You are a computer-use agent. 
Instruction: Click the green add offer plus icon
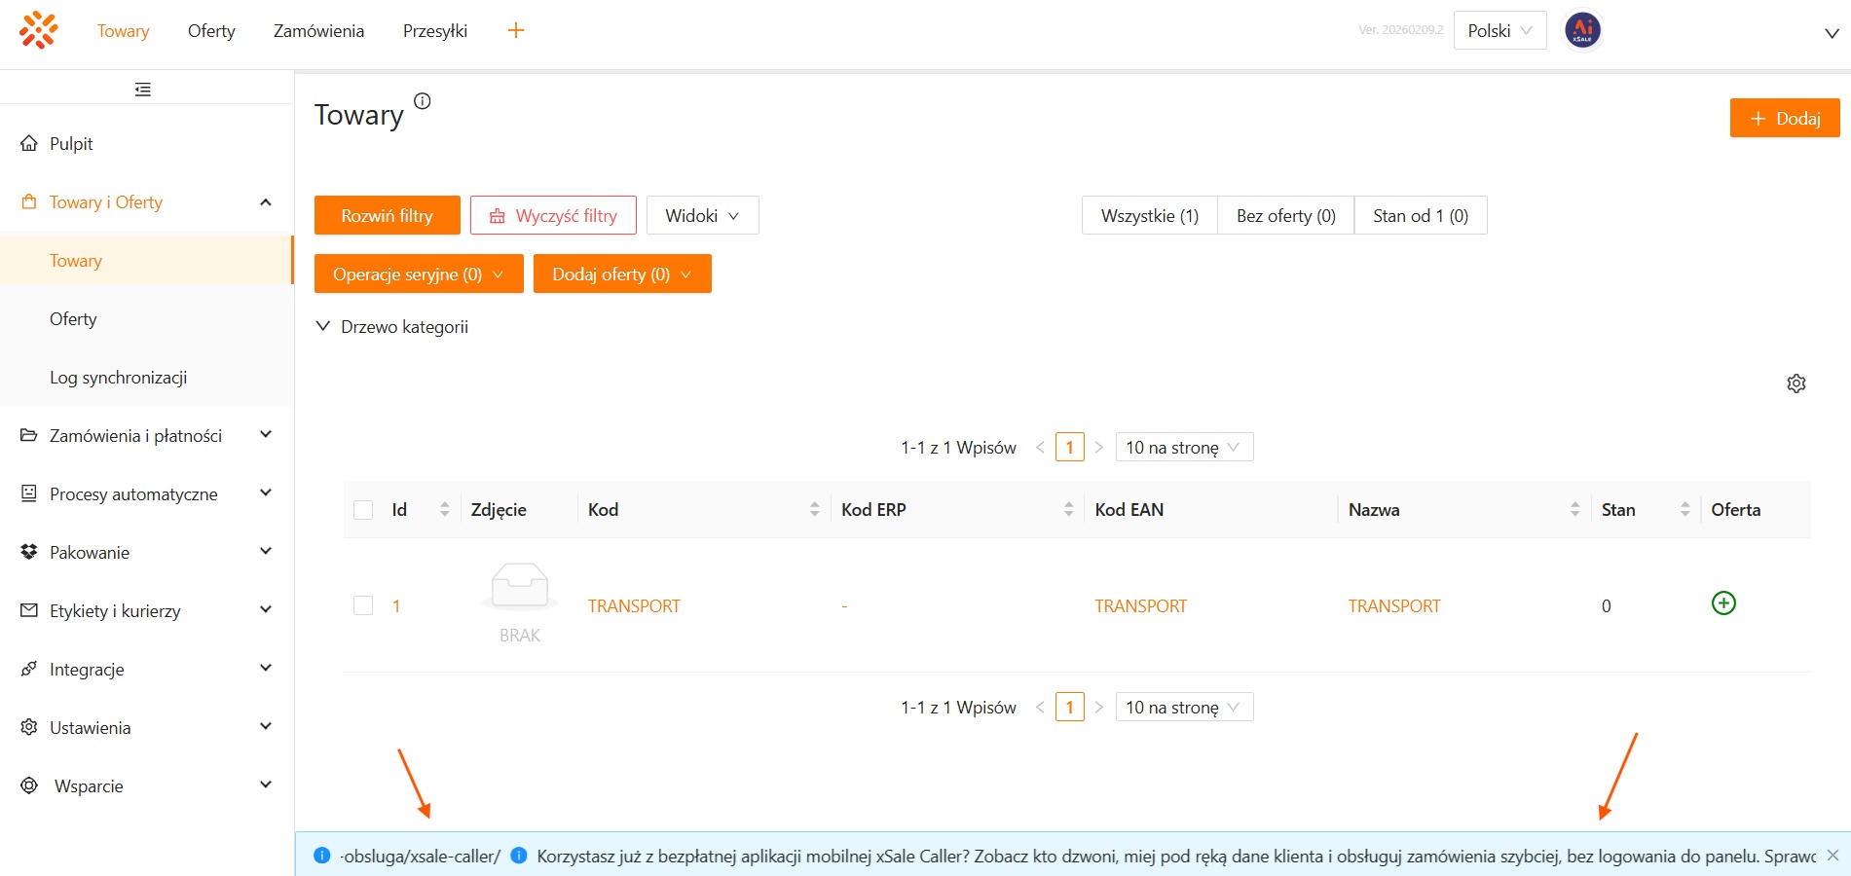[1723, 603]
